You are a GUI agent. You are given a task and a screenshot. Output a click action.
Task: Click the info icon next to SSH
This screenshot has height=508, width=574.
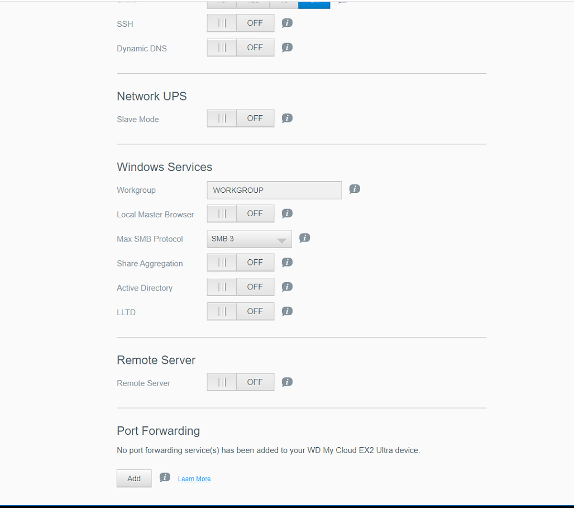coord(287,23)
